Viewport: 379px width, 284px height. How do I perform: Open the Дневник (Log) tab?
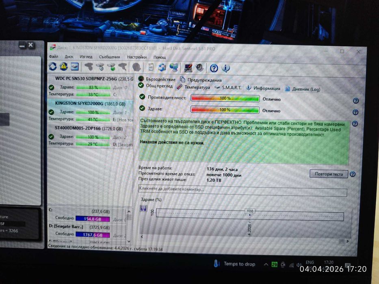pyautogui.click(x=303, y=89)
